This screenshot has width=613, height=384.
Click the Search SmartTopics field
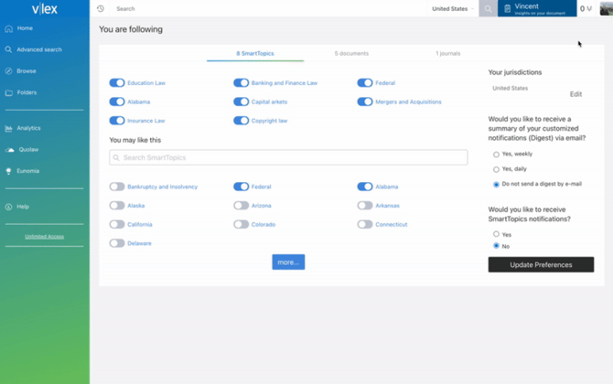tap(288, 157)
